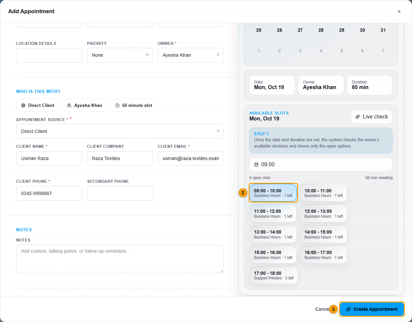This screenshot has height=322, width=412.
Task: Select the 09:00 - 10:00 slot
Action: click(273, 193)
